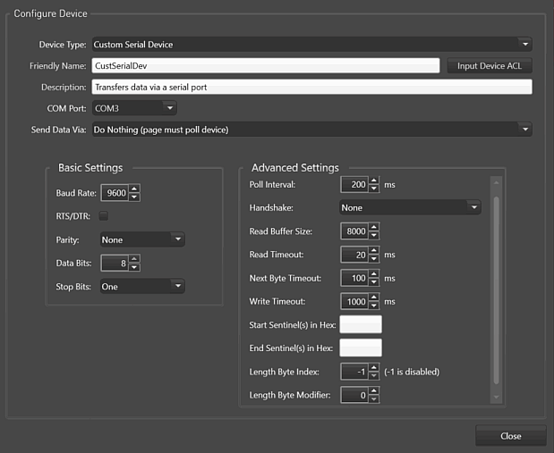Click the Advanced Settings scrollbar thumb
This screenshot has width=554, height=453.
point(496,290)
